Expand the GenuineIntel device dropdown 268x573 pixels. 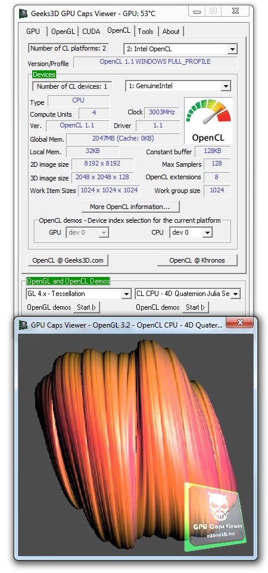click(x=226, y=86)
